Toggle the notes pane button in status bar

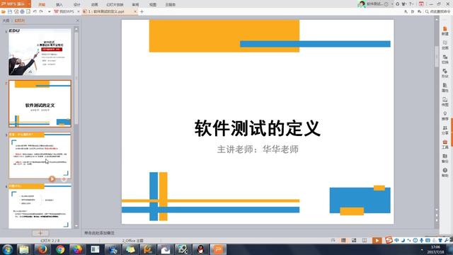point(333,240)
